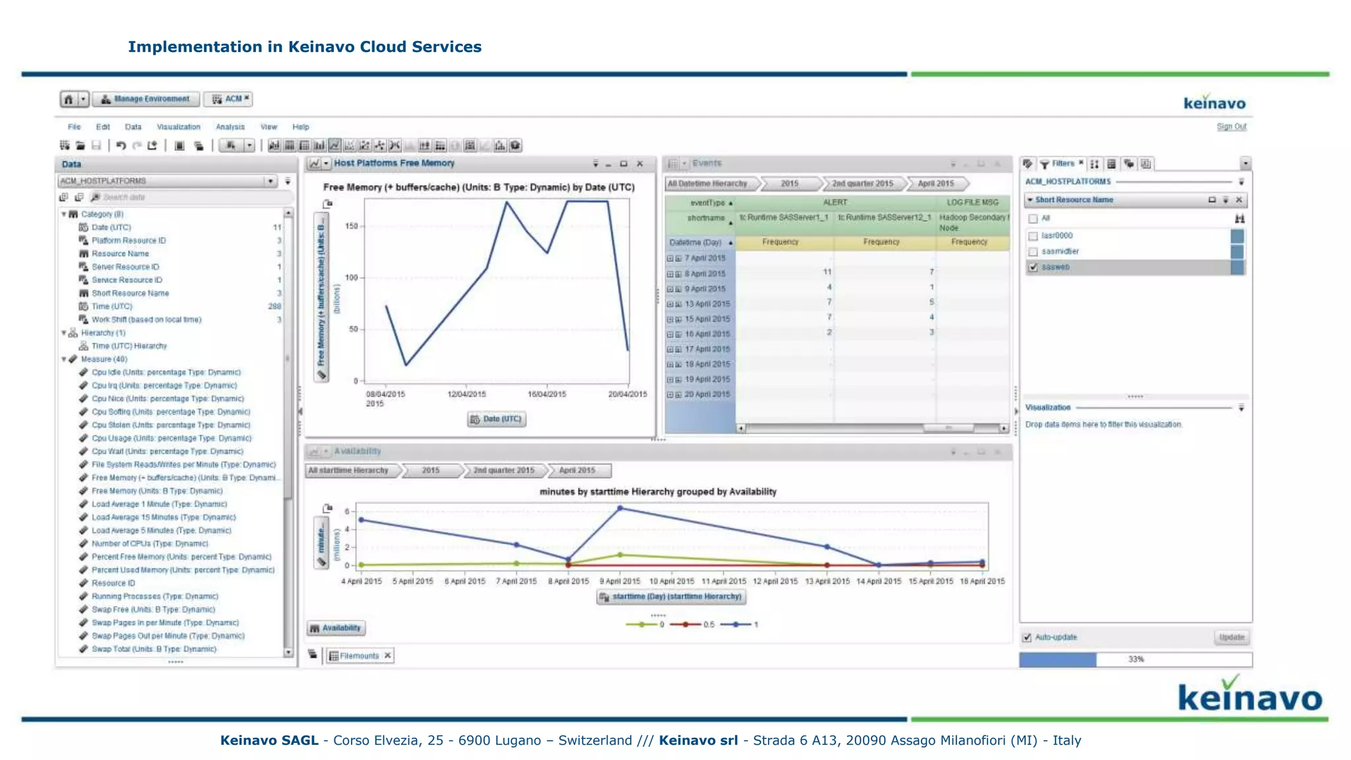The image size is (1351, 760).
Task: Click the Search data field
Action: pyautogui.click(x=191, y=197)
